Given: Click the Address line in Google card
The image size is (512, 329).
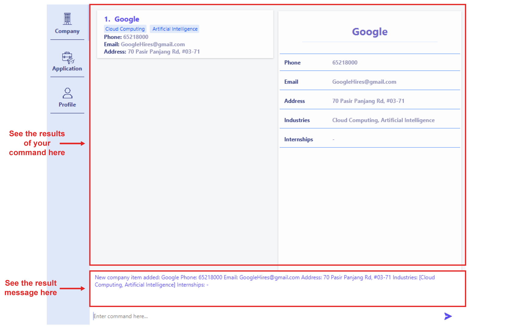Looking at the screenshot, I should click(152, 51).
